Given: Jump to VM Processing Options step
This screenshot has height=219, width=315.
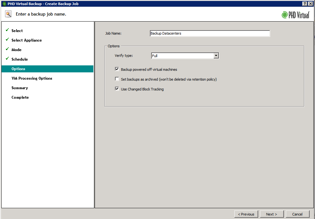Looking at the screenshot, I should [x=32, y=78].
